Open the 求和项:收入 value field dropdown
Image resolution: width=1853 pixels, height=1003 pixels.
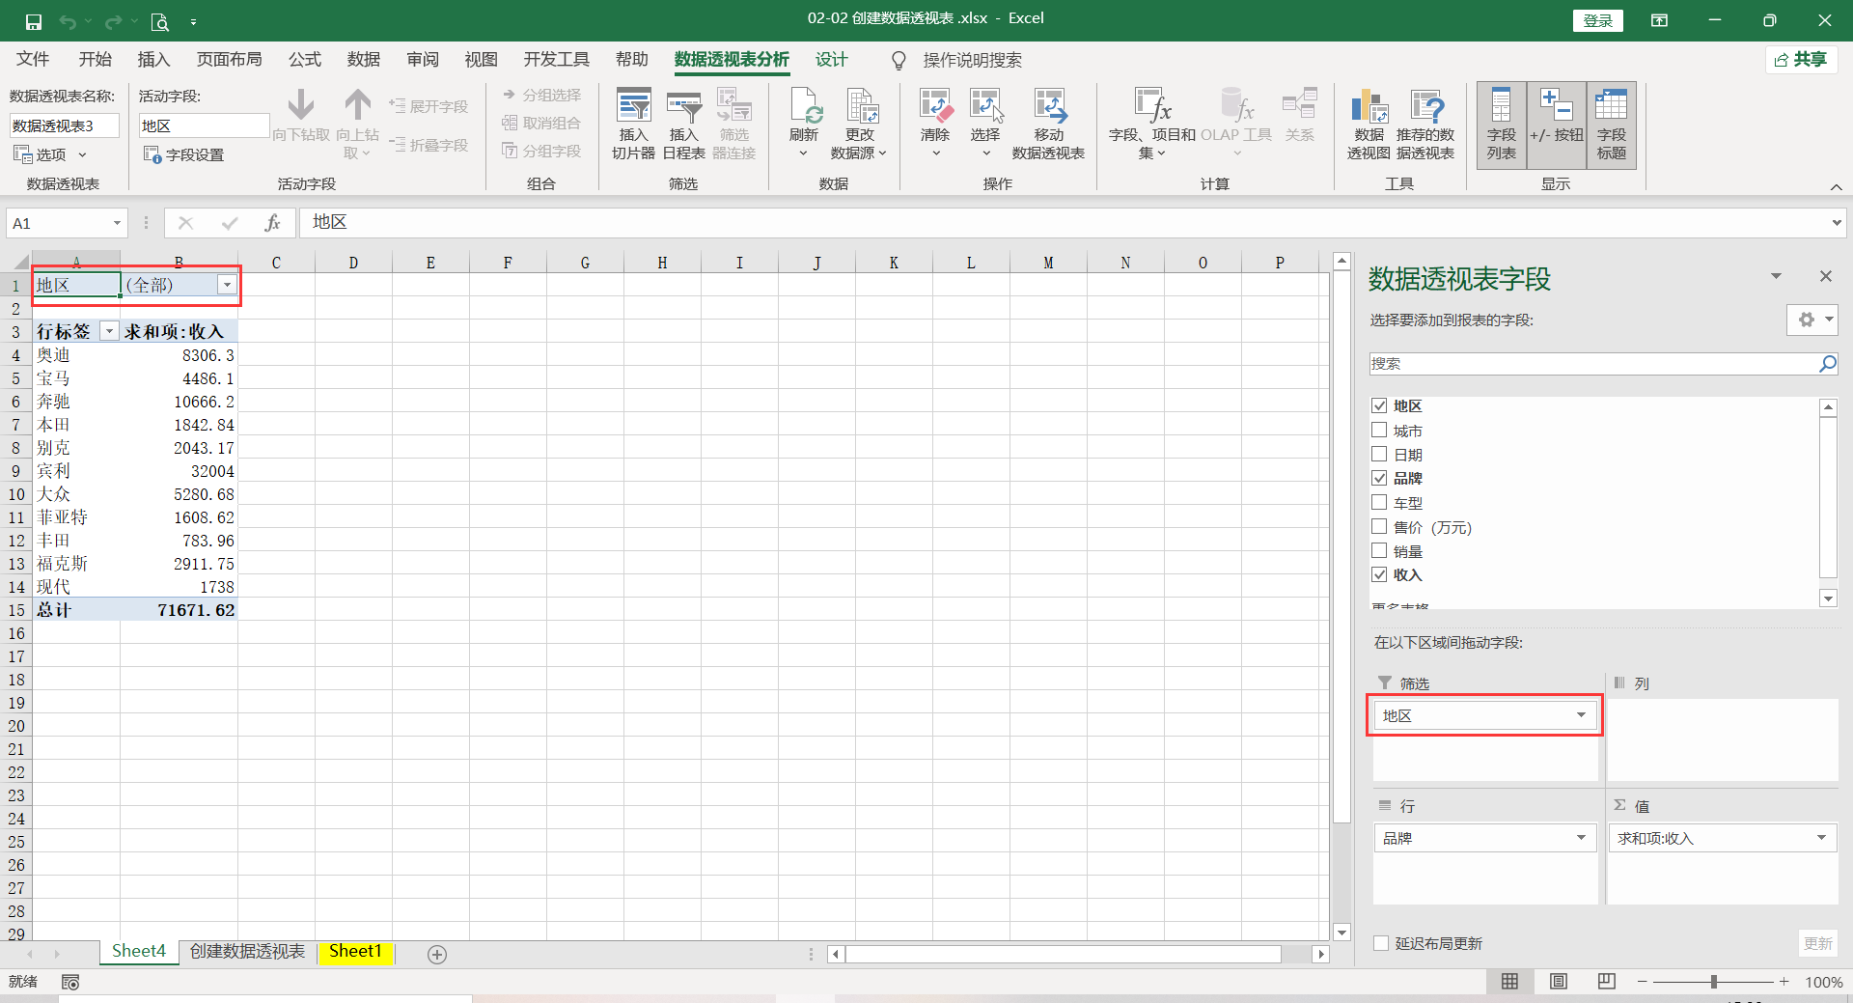[1821, 838]
